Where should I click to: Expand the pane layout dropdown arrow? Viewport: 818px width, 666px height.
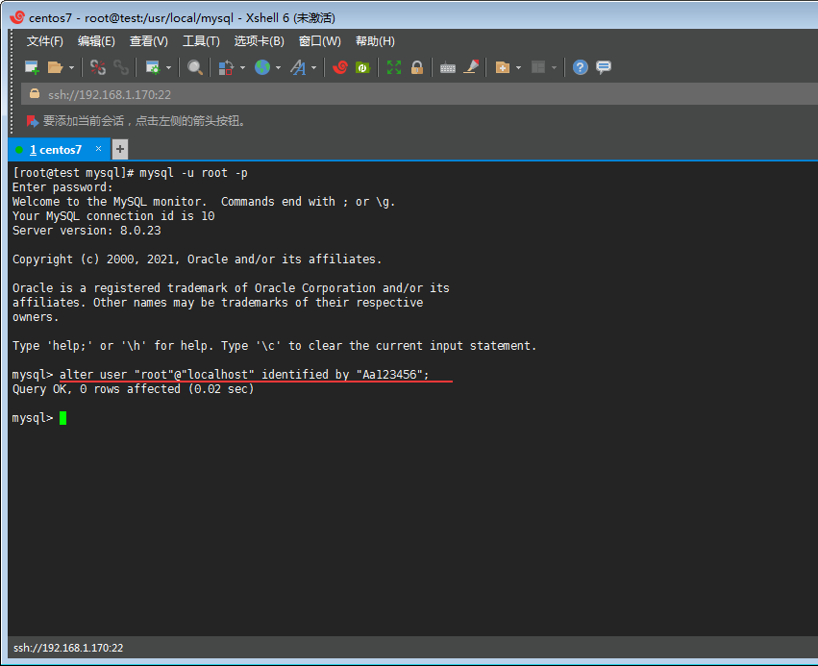(x=554, y=68)
